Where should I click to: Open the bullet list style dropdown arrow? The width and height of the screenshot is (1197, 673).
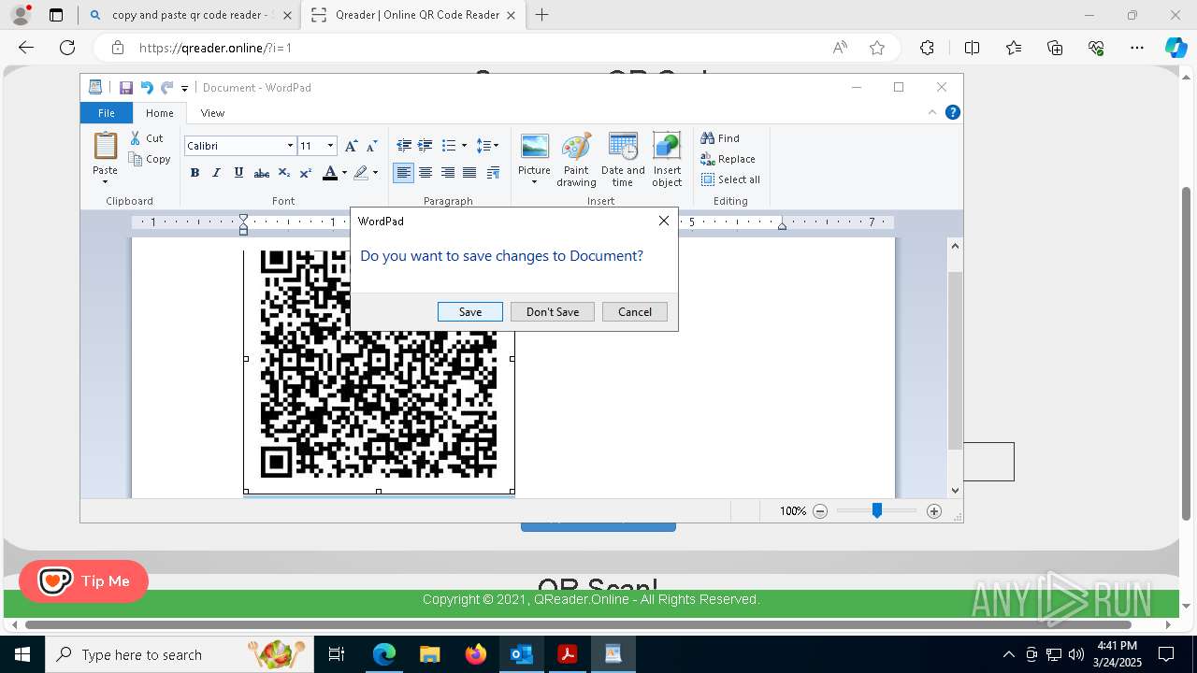[x=464, y=146]
